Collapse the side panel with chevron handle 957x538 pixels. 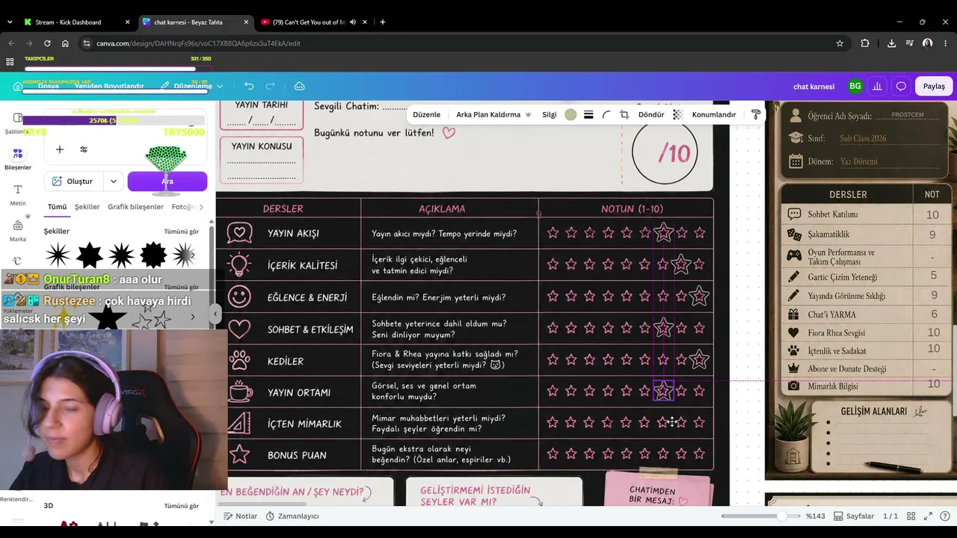[x=215, y=314]
